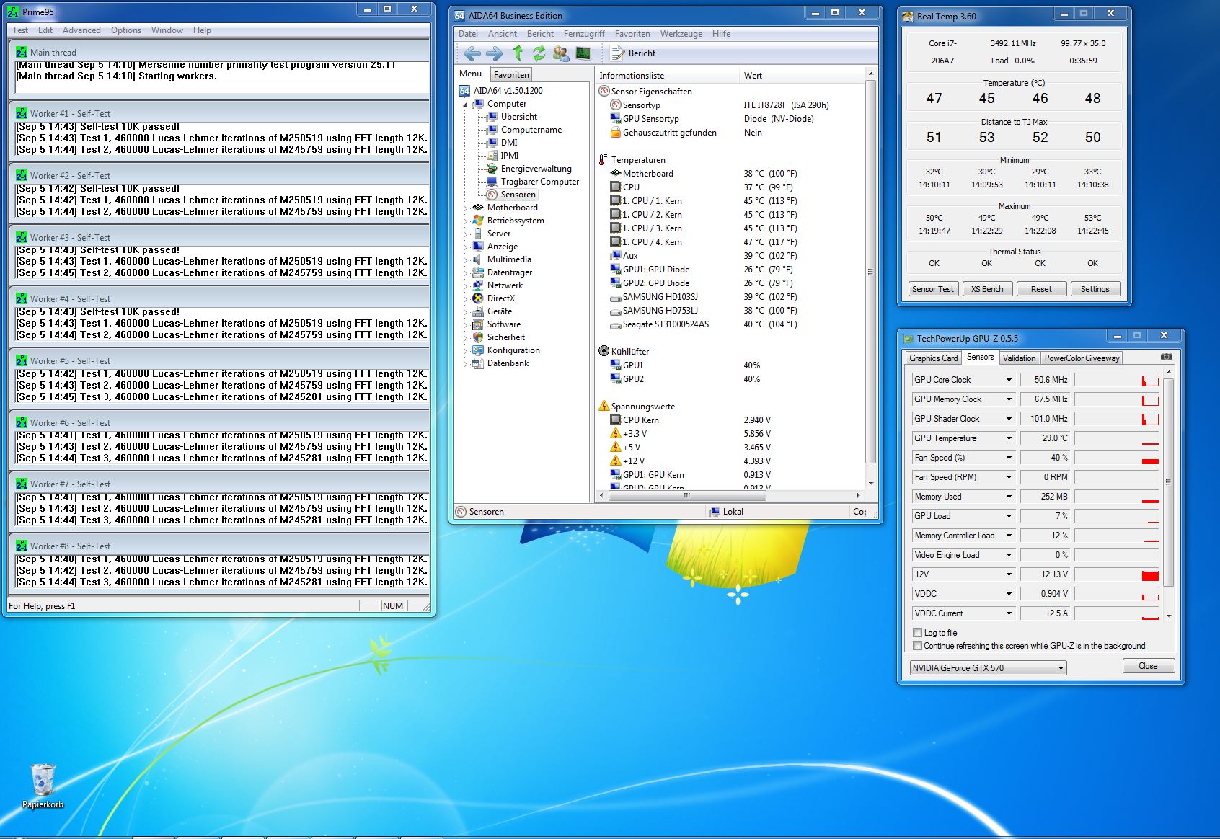Click the Sensor Test button
The image size is (1220, 839).
932,289
